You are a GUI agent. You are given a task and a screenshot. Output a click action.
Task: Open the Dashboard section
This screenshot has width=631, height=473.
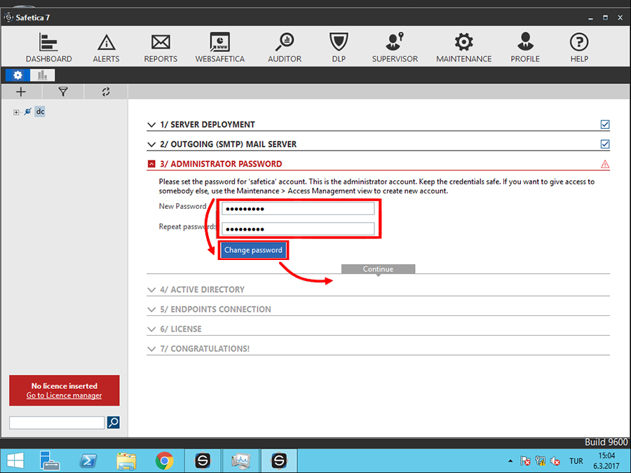[x=48, y=48]
